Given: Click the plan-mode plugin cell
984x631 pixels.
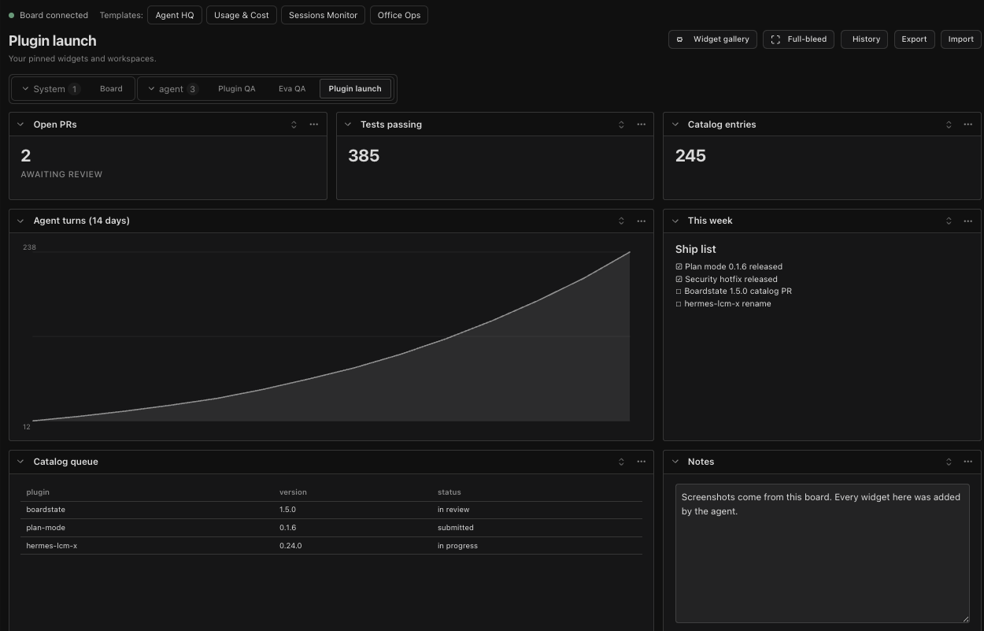Looking at the screenshot, I should point(46,528).
